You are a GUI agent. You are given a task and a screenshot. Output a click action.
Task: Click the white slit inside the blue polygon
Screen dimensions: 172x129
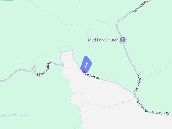tap(86, 65)
